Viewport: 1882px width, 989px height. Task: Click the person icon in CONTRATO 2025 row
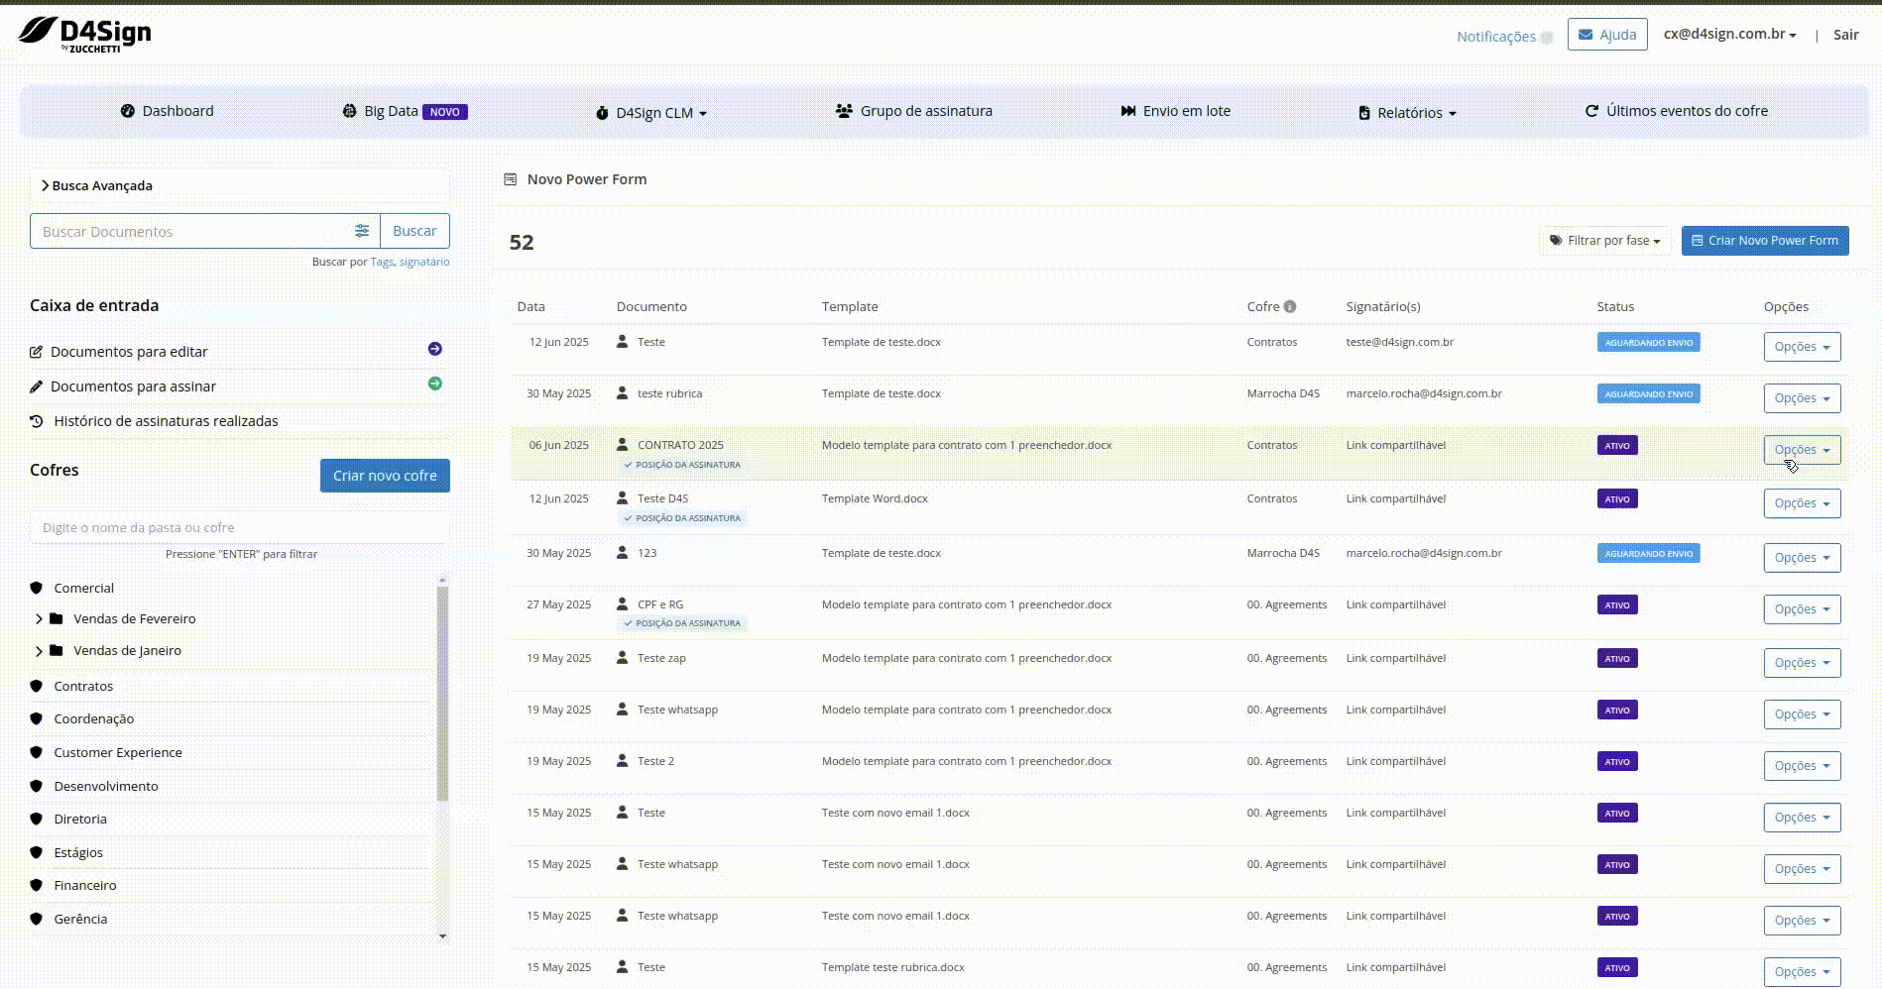click(623, 445)
